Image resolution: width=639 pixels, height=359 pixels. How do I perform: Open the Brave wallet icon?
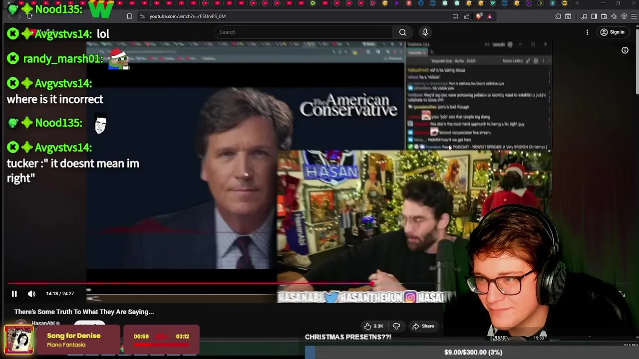(x=604, y=16)
